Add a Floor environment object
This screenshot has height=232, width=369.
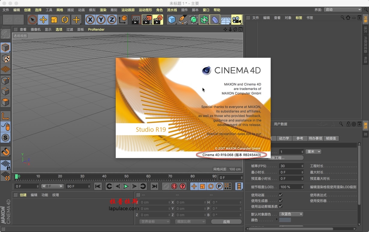(226, 20)
